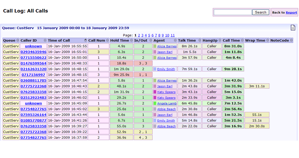Sort by Queue column arrows

[17, 40]
